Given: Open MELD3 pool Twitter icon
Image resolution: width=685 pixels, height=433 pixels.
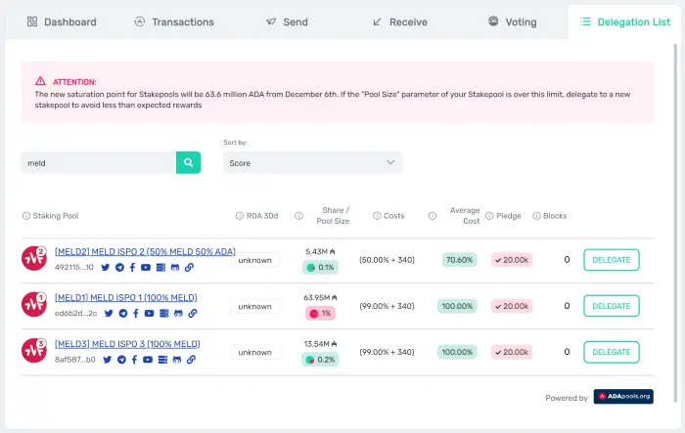Looking at the screenshot, I should point(108,360).
